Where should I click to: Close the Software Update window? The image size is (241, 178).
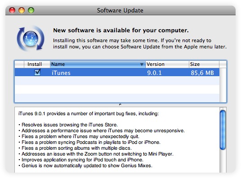click(x=12, y=10)
